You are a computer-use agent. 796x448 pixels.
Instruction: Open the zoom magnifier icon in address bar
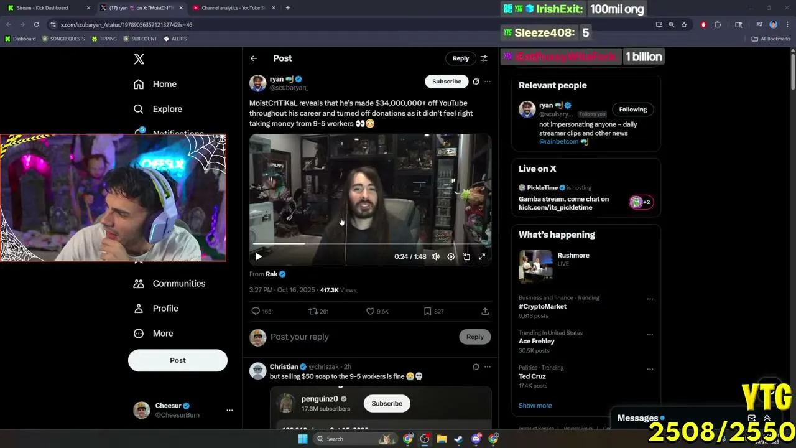(672, 25)
